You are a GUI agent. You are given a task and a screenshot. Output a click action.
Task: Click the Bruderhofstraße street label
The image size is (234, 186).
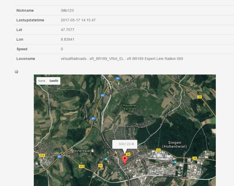point(135,126)
